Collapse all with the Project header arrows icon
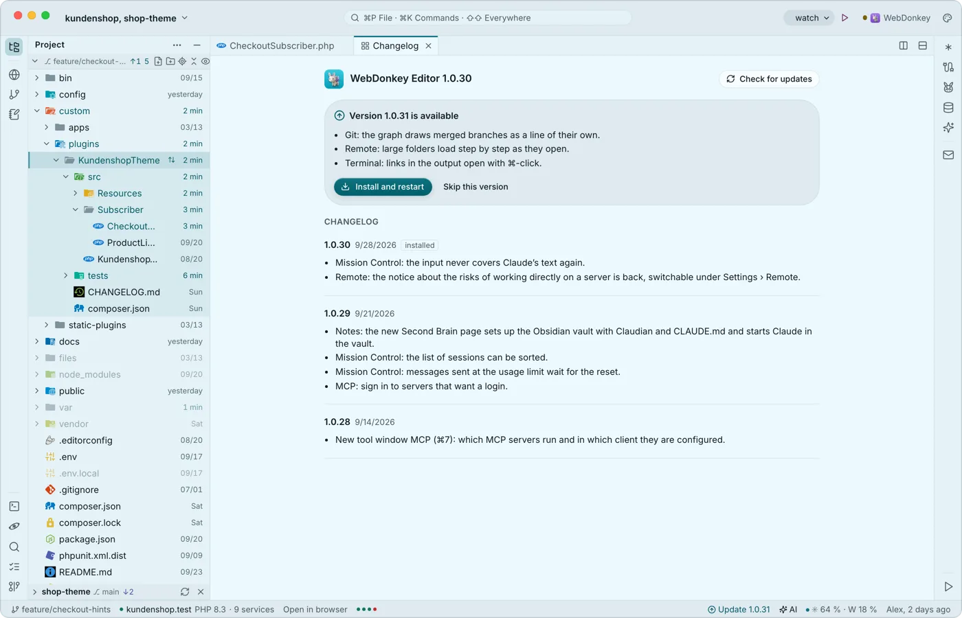 pyautogui.click(x=194, y=61)
